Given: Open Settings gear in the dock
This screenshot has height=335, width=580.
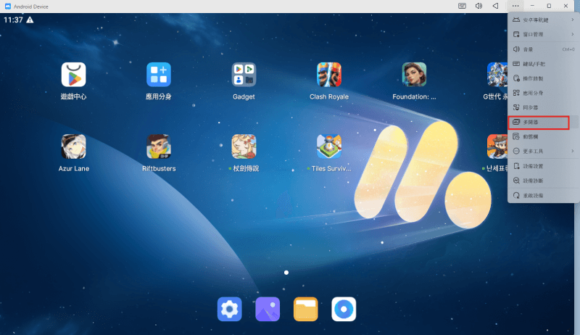Looking at the screenshot, I should (x=229, y=309).
